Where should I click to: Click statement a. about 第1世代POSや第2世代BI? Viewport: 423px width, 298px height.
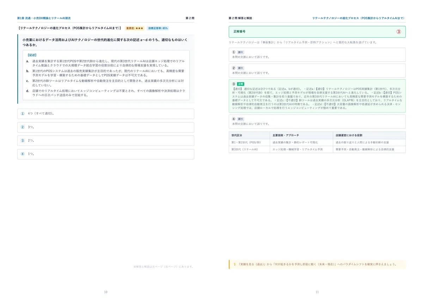coord(106,63)
